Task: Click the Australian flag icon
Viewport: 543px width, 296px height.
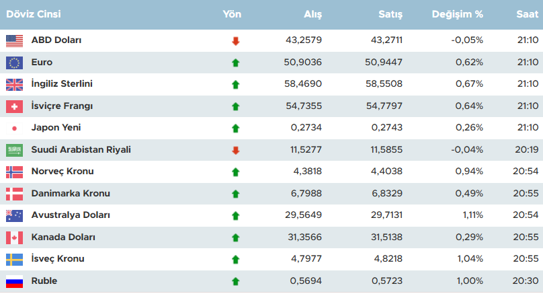Action: [14, 215]
